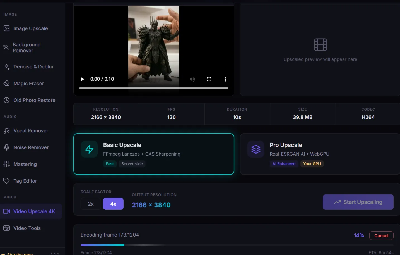The height and width of the screenshot is (255, 400).
Task: Select the 2x scale factor
Action: coord(91,204)
